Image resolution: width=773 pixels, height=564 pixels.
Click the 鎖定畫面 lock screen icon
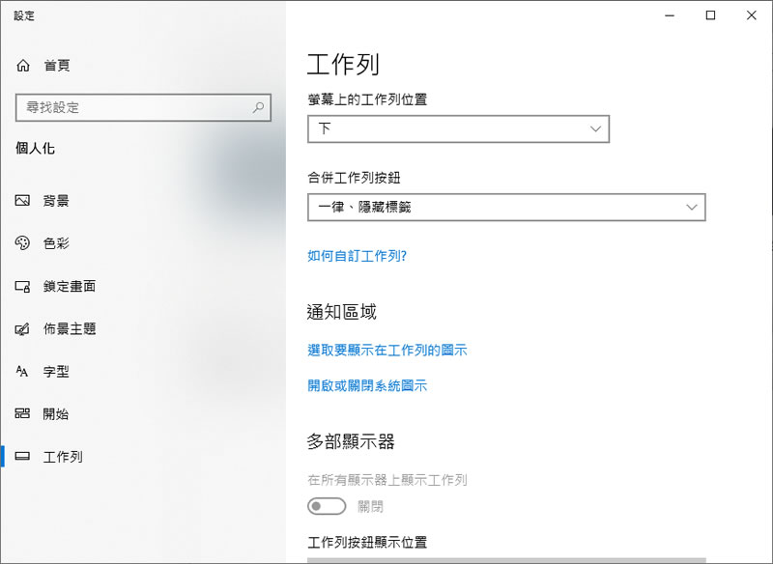(x=22, y=286)
